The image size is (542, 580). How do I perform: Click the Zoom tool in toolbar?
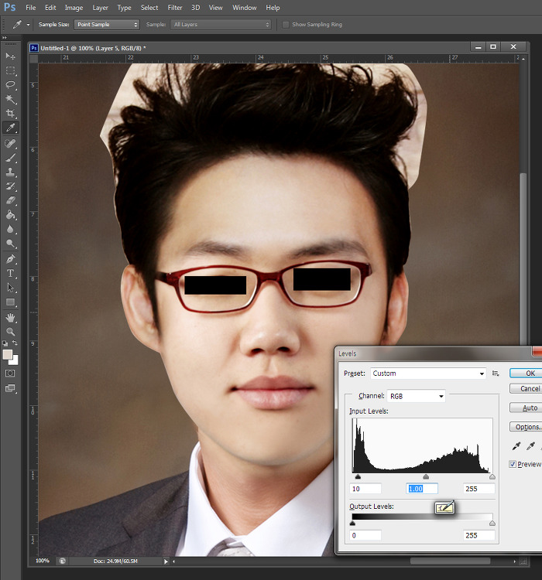(x=11, y=332)
